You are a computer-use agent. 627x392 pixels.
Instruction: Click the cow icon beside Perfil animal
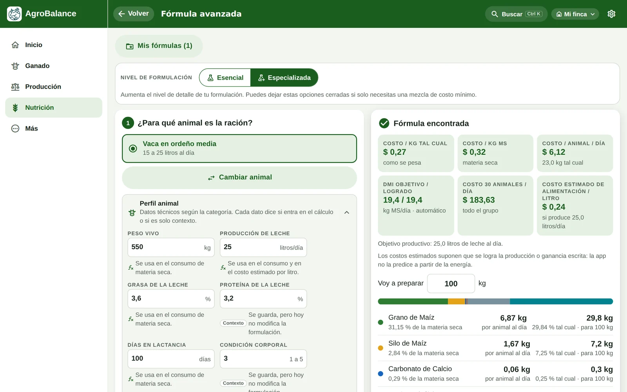(x=132, y=212)
